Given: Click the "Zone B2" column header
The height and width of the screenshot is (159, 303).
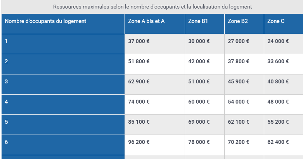Looking at the screenshot, I should [x=237, y=21].
